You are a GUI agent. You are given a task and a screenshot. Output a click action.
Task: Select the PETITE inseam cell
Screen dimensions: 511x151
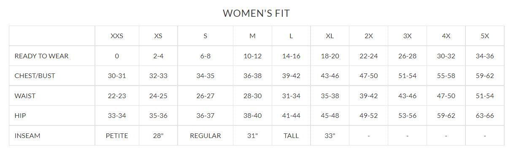pyautogui.click(x=117, y=136)
